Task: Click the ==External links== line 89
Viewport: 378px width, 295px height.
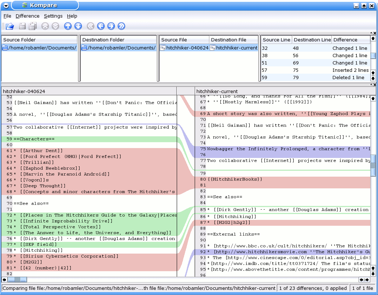Action: coord(283,234)
